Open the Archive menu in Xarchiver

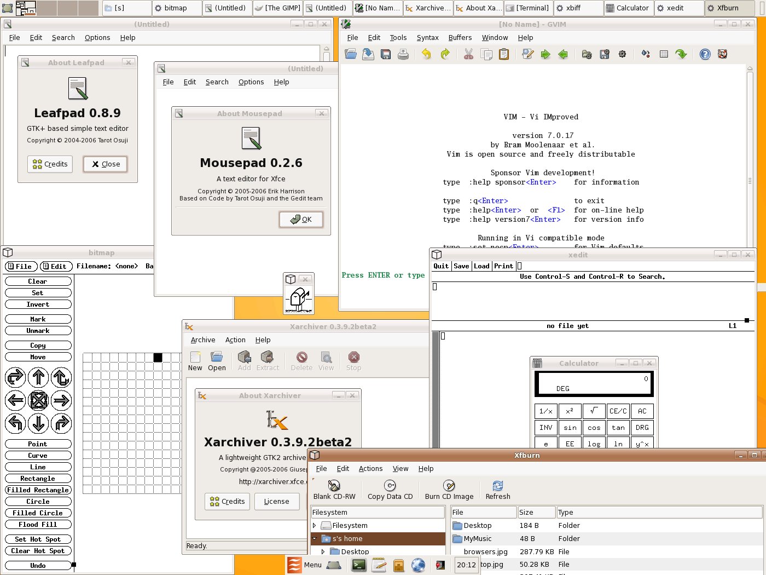pyautogui.click(x=203, y=340)
